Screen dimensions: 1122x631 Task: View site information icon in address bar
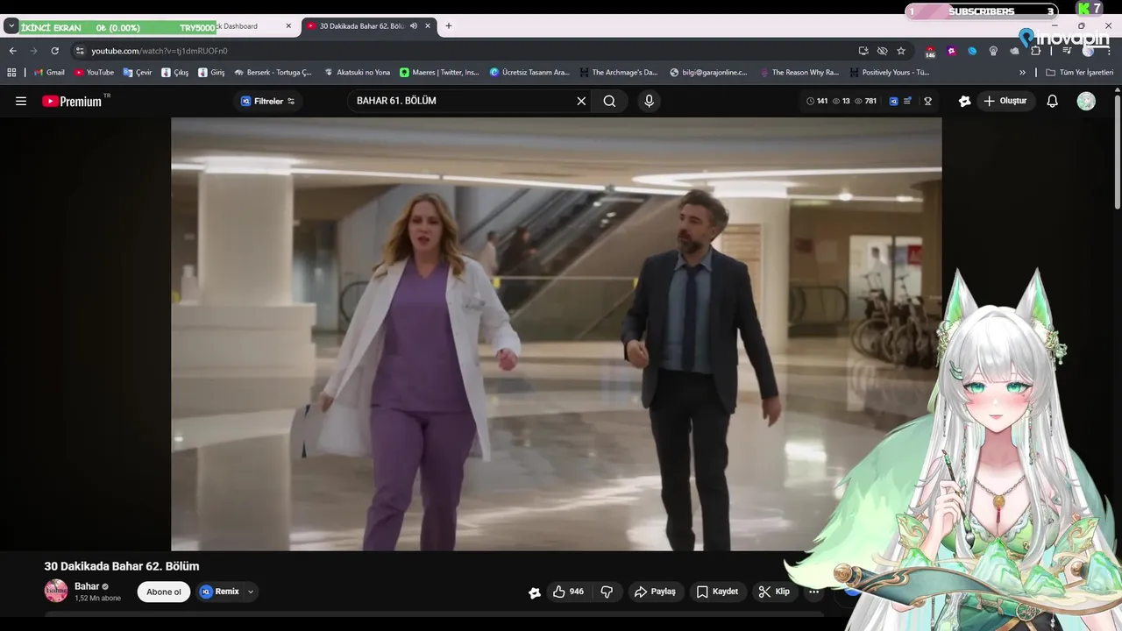[x=80, y=51]
